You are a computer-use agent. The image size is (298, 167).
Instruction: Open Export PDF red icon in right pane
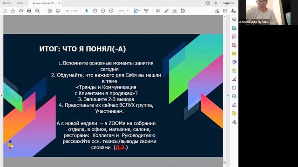coord(234,45)
